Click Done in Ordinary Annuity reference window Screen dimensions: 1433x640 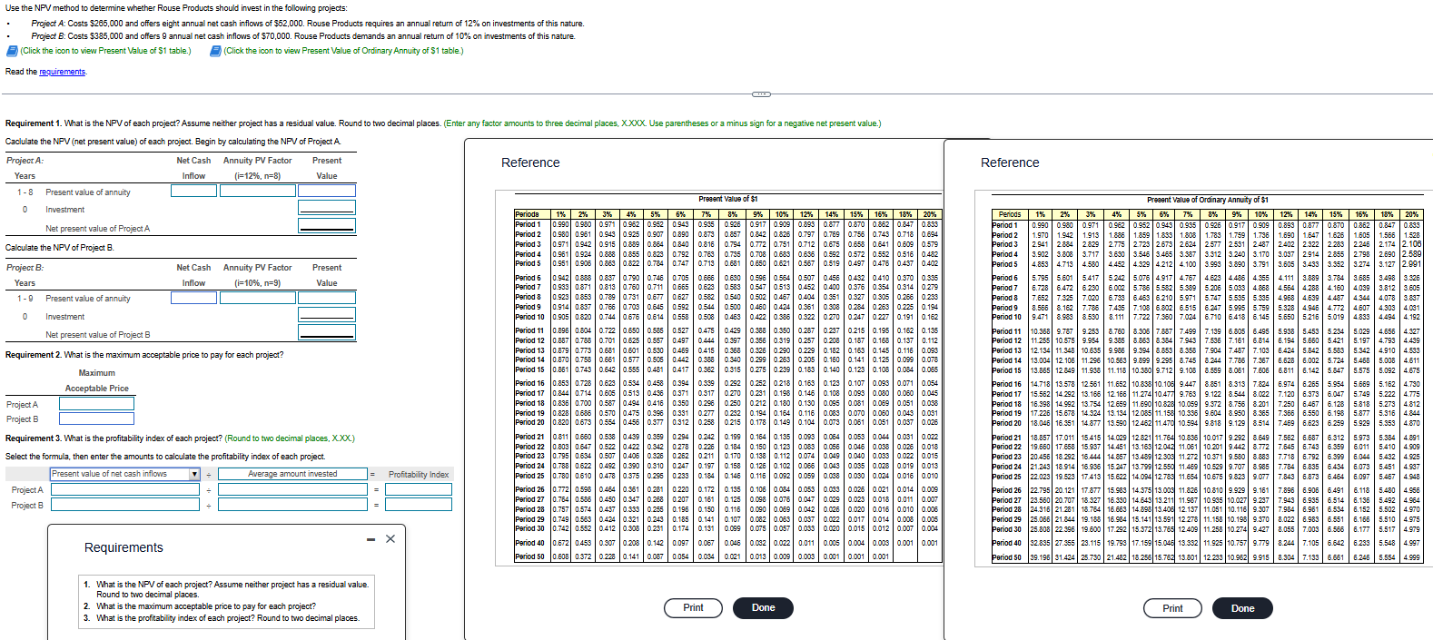point(1243,608)
